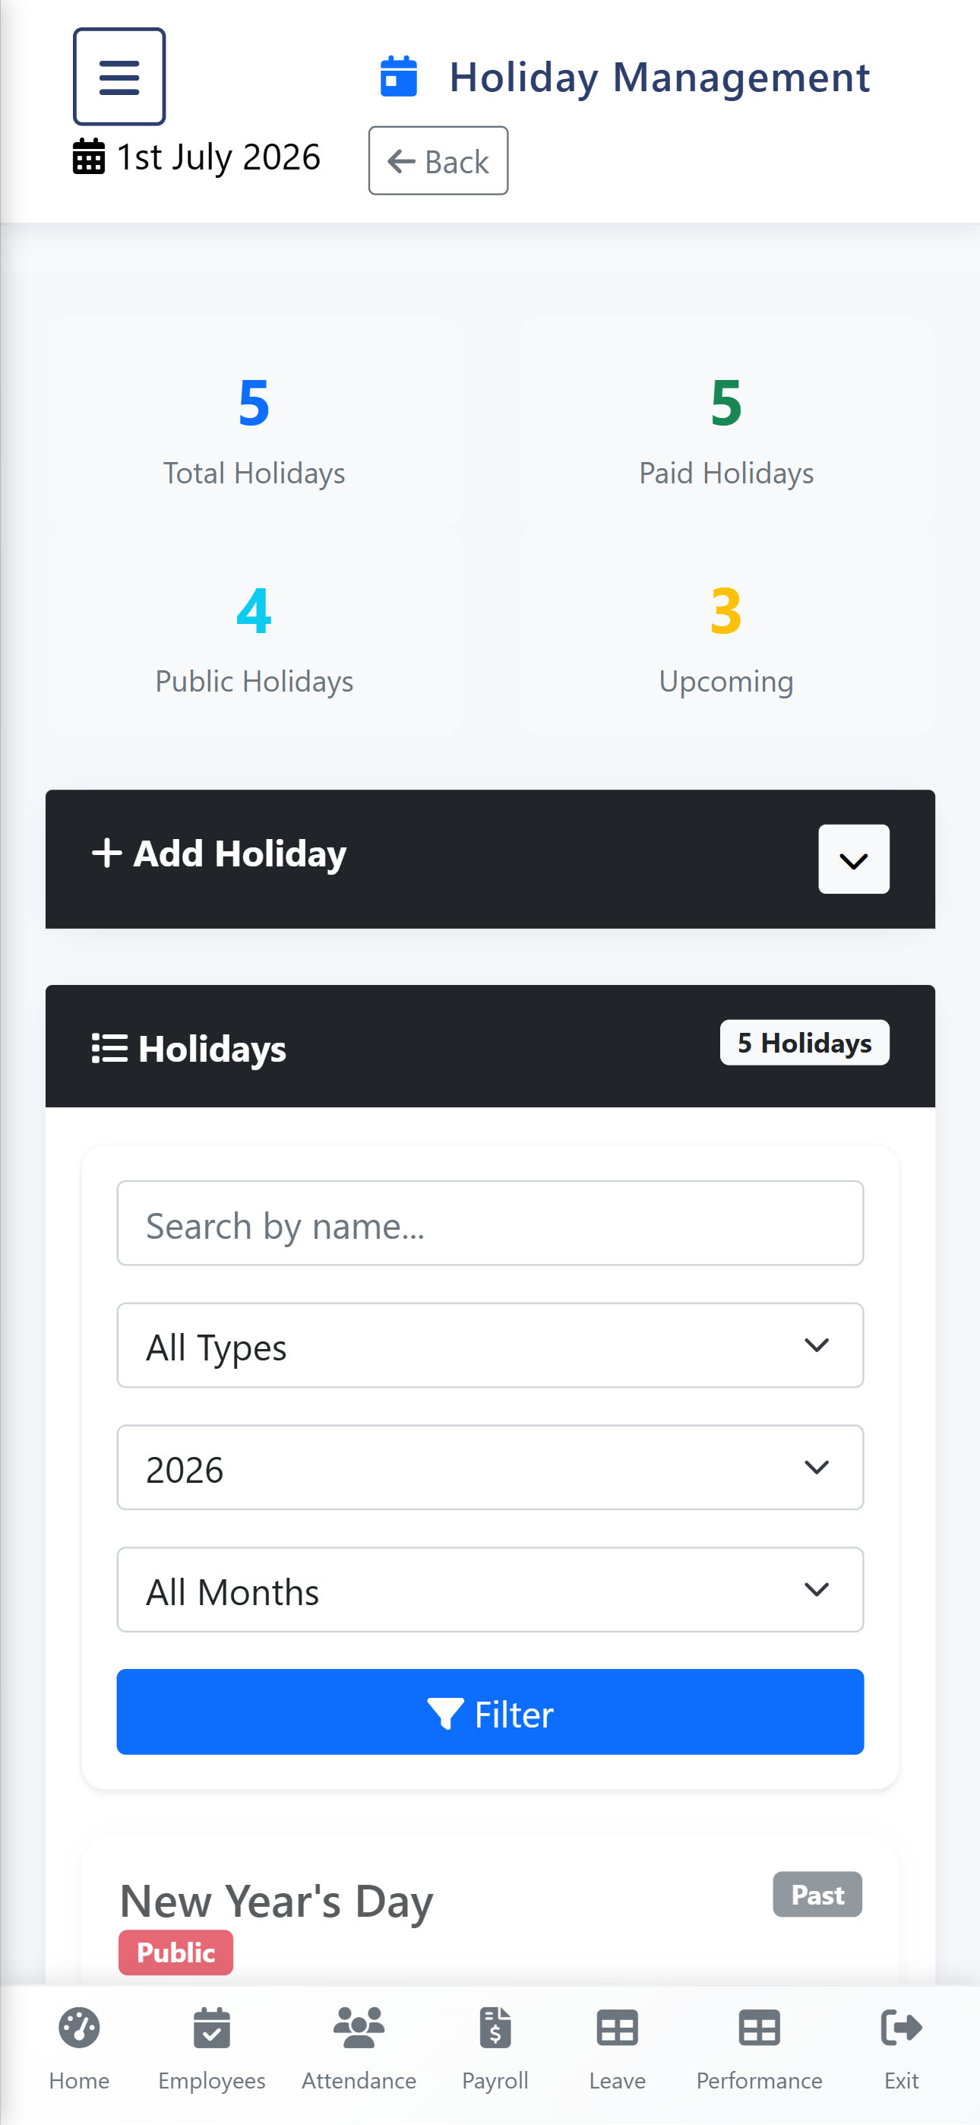This screenshot has width=980, height=2125.
Task: Select the Upcoming stat card
Action: click(x=726, y=632)
